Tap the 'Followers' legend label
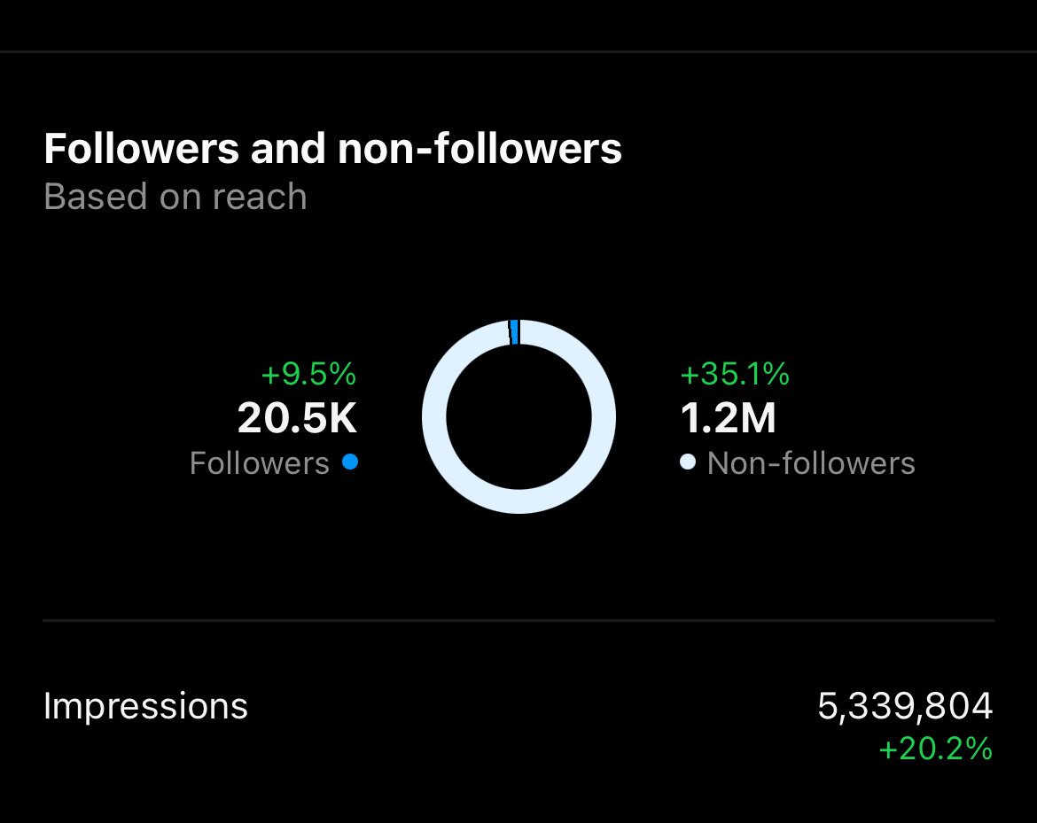The image size is (1037, 823). [x=259, y=462]
